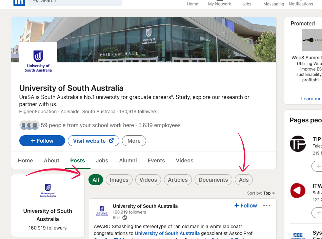This screenshot has height=239, width=322.
Task: Filter posts by Documents
Action: (x=213, y=180)
